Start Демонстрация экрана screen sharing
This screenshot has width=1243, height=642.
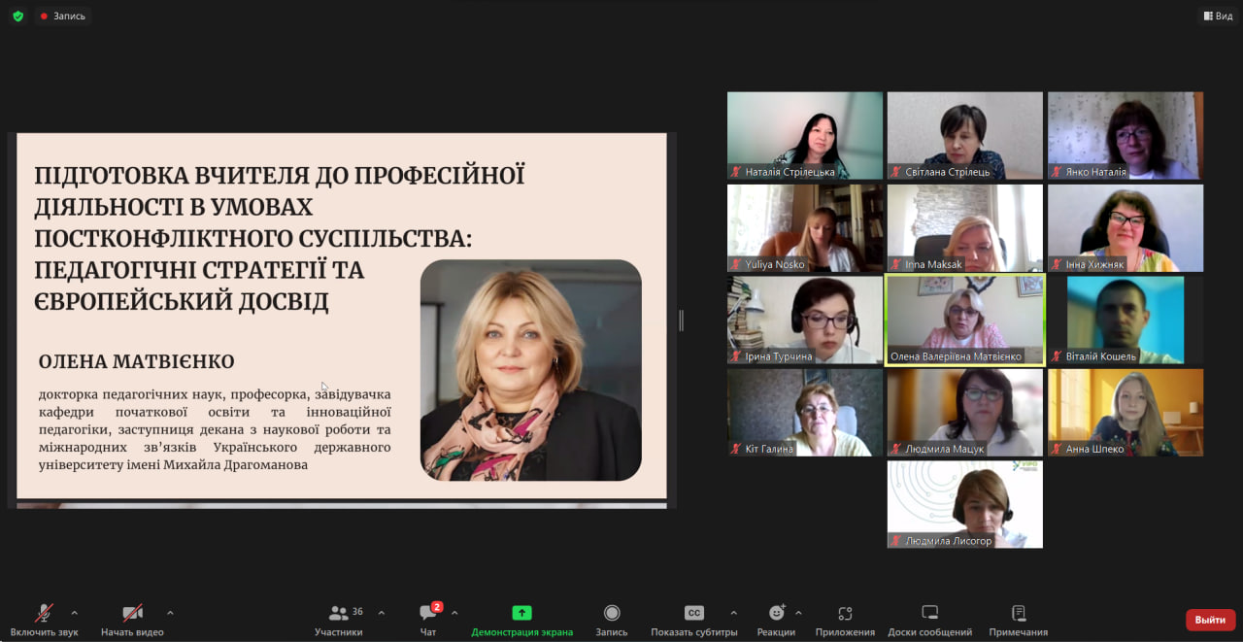click(x=522, y=620)
